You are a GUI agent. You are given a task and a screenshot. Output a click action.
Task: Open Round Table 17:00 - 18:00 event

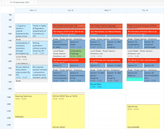[x=106, y=86]
